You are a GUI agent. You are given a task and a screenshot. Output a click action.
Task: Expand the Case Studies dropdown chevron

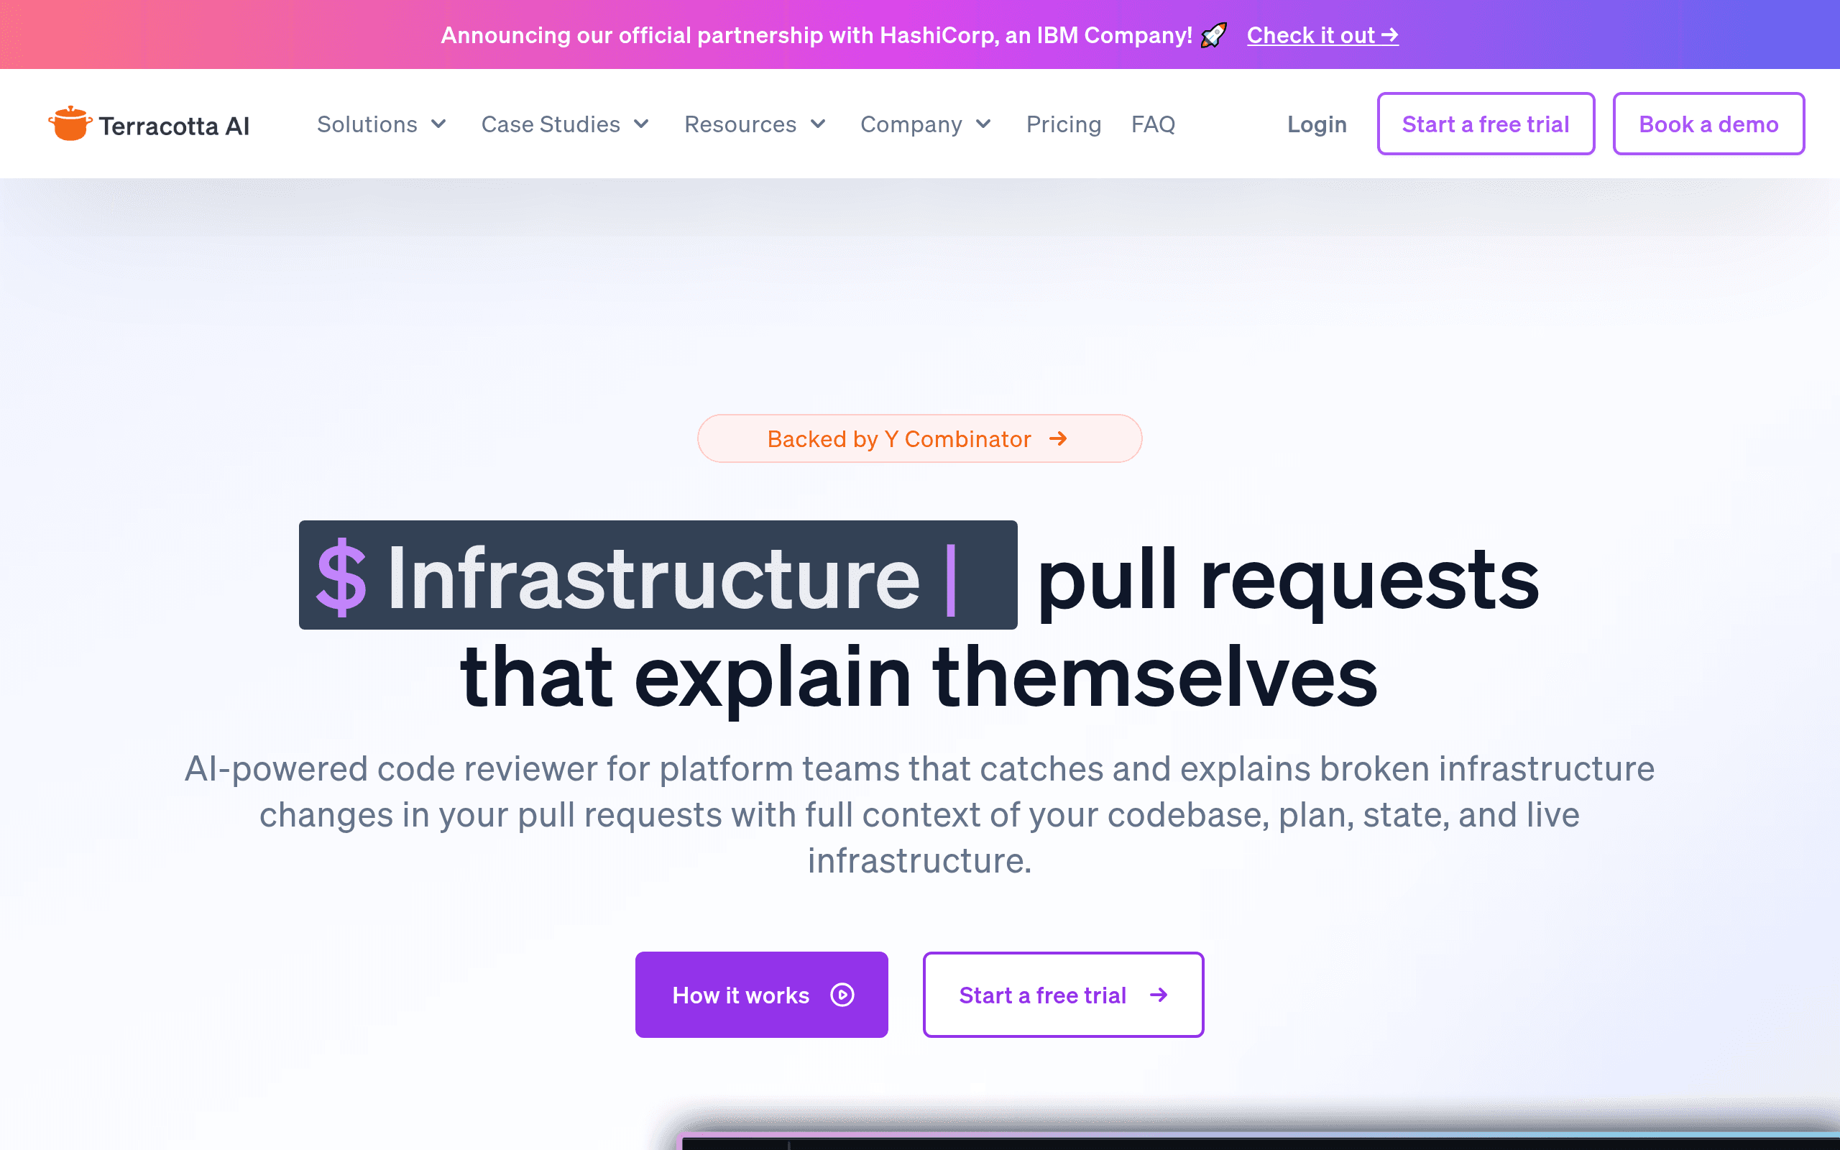[x=642, y=124]
